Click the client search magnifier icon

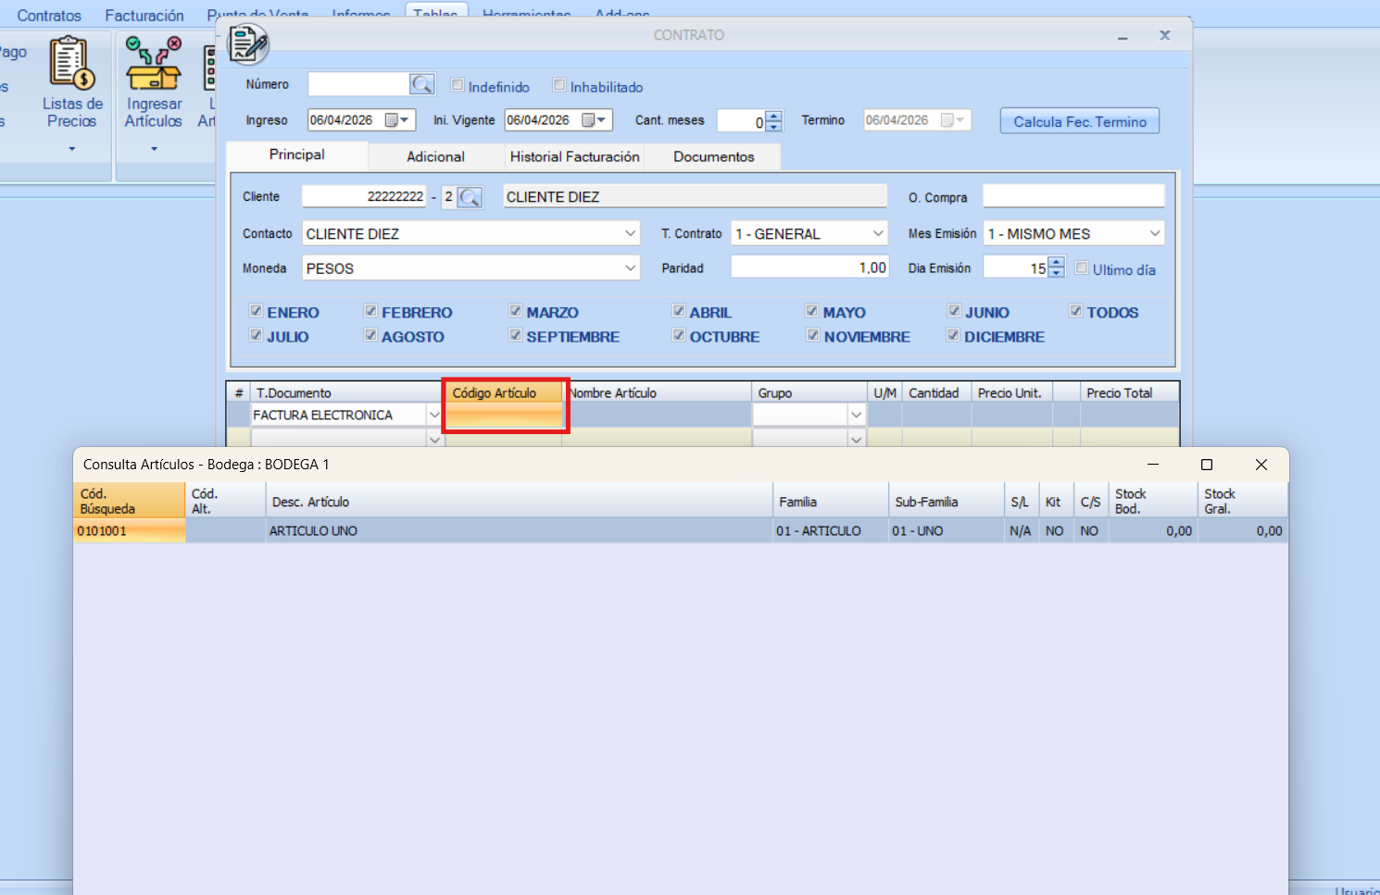[470, 197]
